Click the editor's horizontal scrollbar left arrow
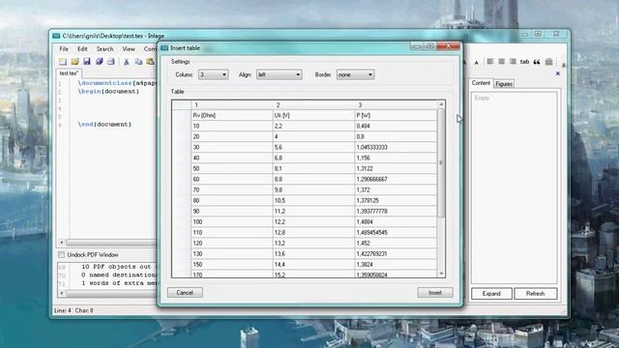This screenshot has height=348, width=619. 62,243
